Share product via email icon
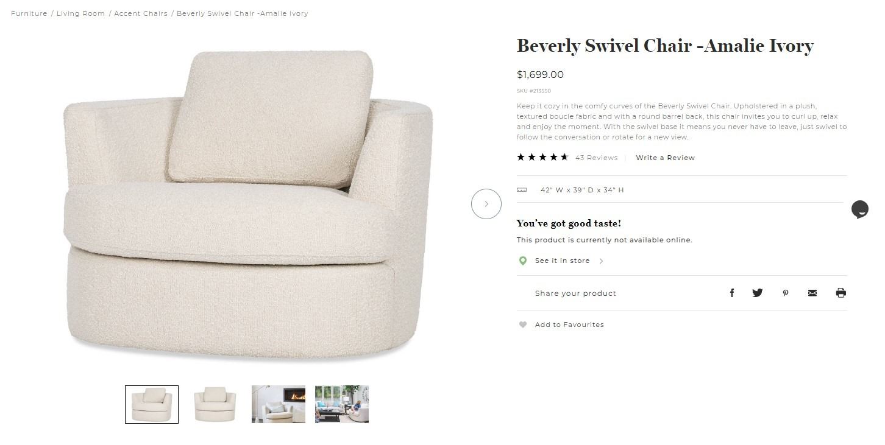Viewport: 885px width, 445px height. click(812, 293)
